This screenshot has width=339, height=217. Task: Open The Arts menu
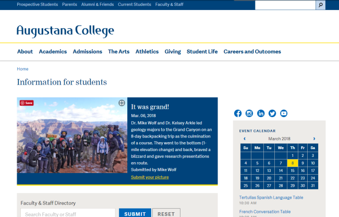coord(119,52)
